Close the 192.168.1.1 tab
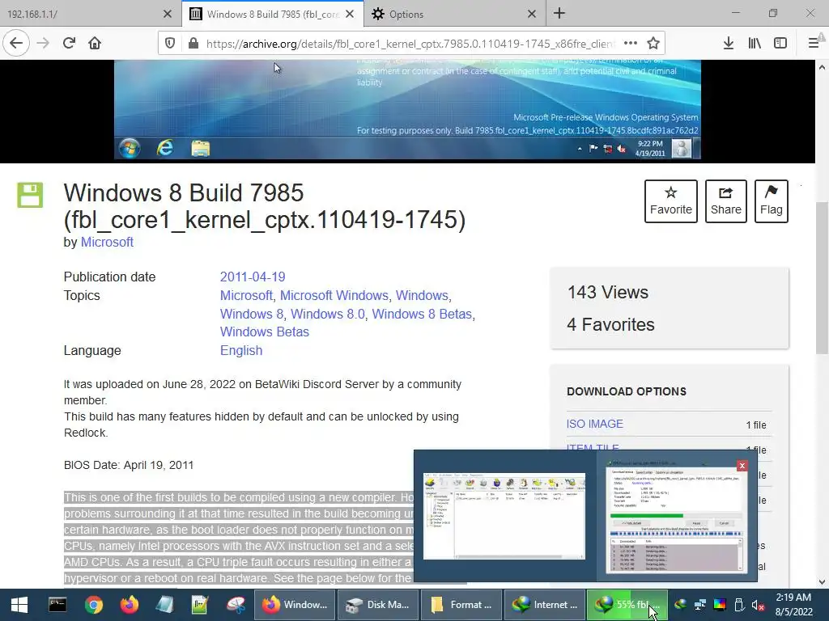The height and width of the screenshot is (621, 829). click(x=168, y=15)
